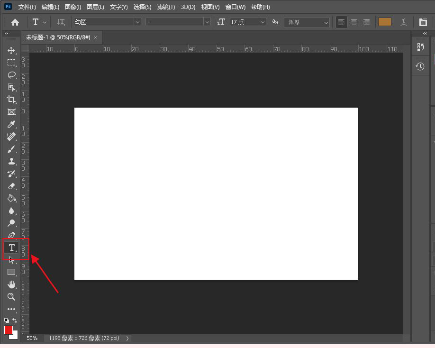
Task: Select the Lasso tool
Action: 11,75
